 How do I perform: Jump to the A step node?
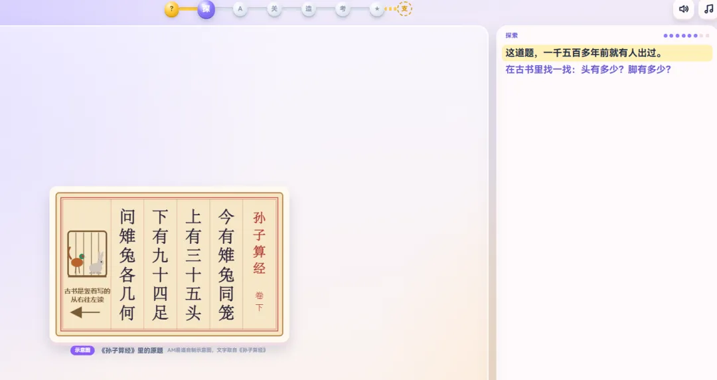(x=240, y=9)
